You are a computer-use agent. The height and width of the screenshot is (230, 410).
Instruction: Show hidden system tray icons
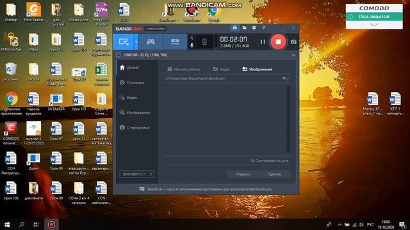(x=340, y=224)
